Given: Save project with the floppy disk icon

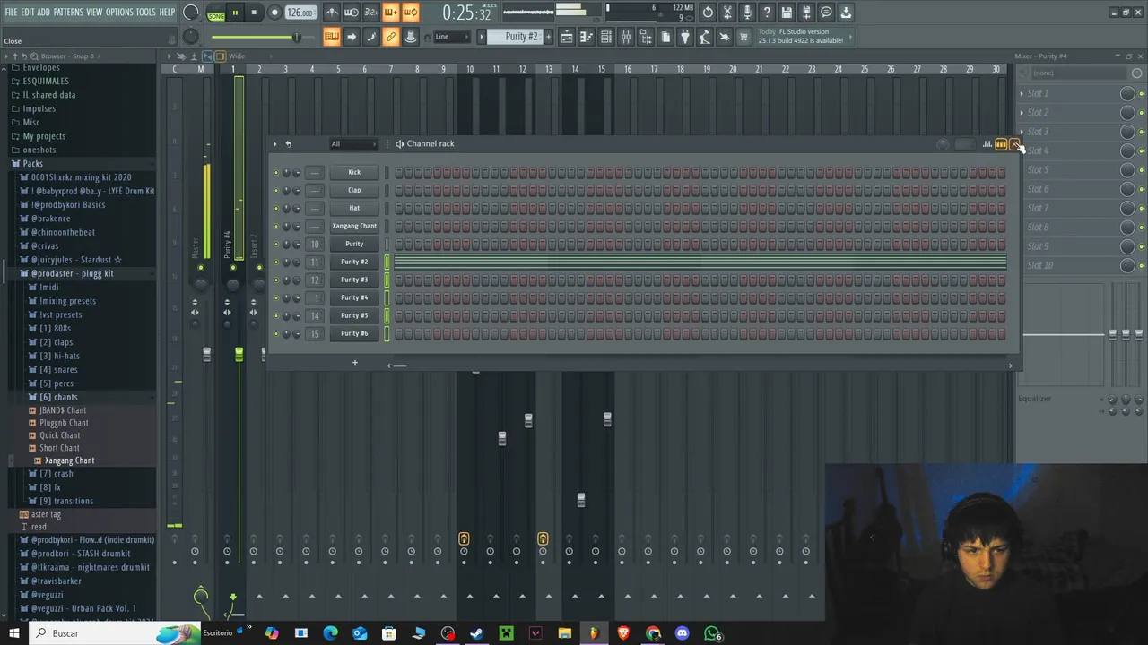Looking at the screenshot, I should tap(787, 13).
